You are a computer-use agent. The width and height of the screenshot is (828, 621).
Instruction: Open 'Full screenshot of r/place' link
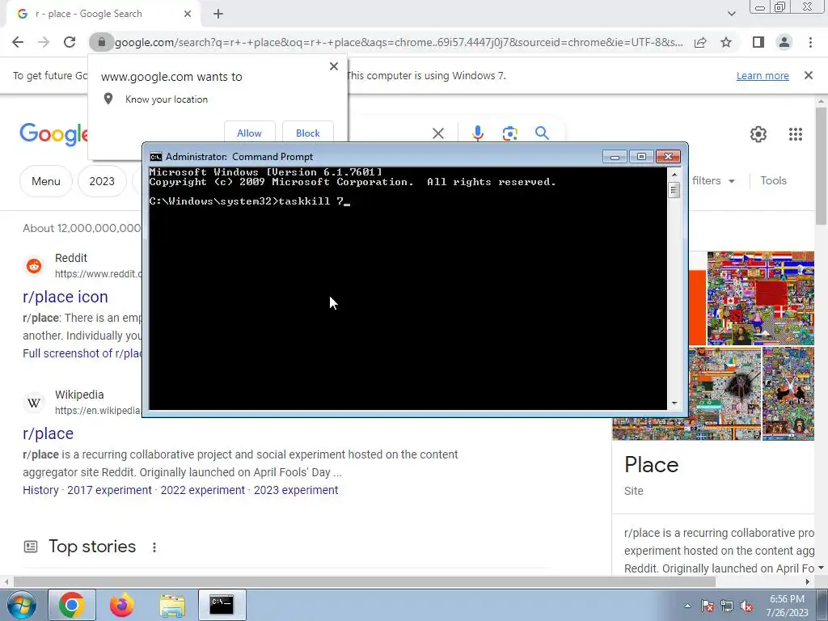(82, 353)
